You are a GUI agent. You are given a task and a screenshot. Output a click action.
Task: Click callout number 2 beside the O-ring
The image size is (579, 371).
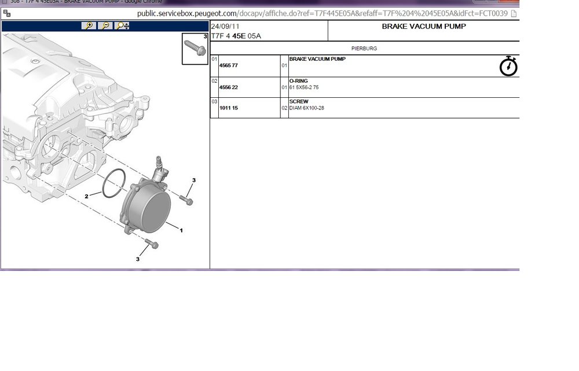86,196
